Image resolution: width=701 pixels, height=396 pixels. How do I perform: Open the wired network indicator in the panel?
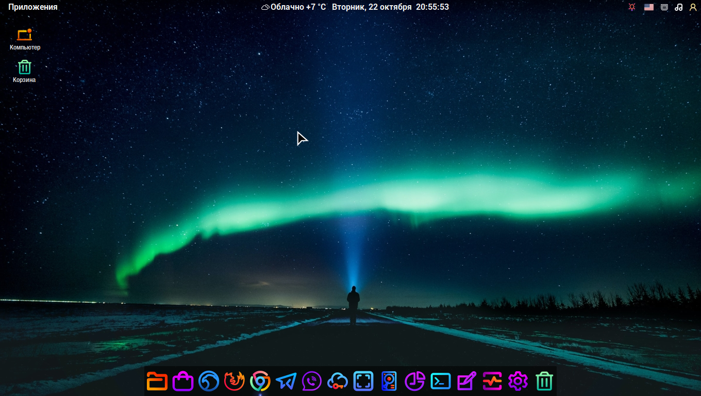tap(664, 7)
